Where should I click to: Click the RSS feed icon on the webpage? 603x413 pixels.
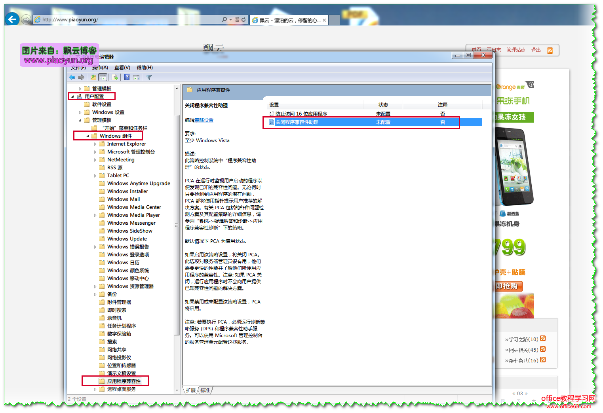pos(550,50)
